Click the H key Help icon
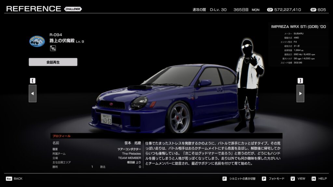Image resolution: width=333 pixels, height=187 pixels. click(x=313, y=179)
